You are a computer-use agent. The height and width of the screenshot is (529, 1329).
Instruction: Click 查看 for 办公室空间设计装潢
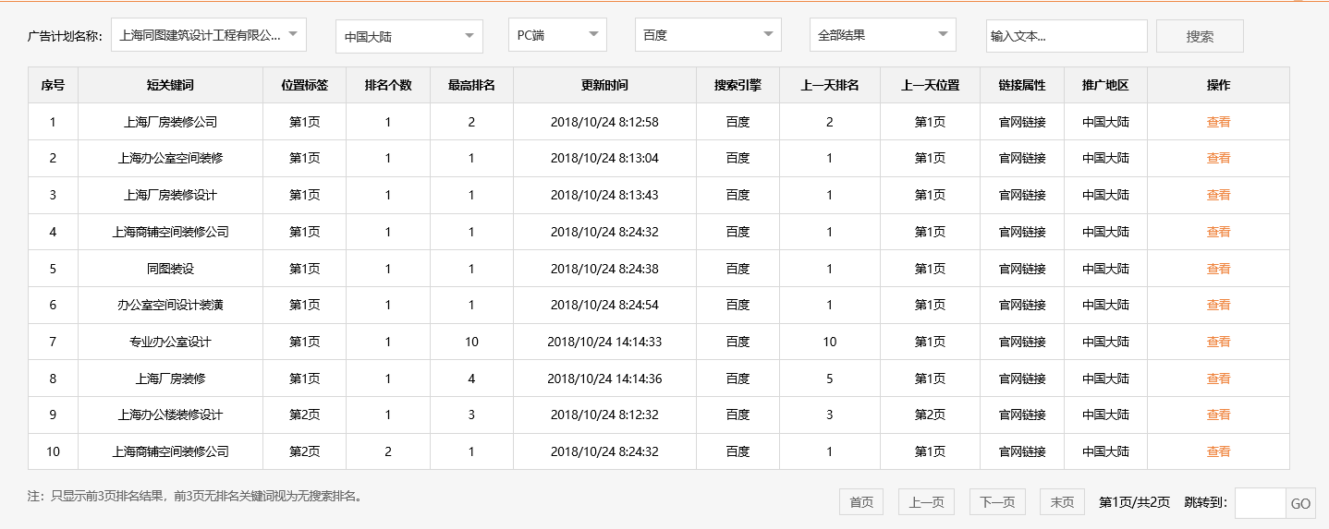(x=1218, y=305)
